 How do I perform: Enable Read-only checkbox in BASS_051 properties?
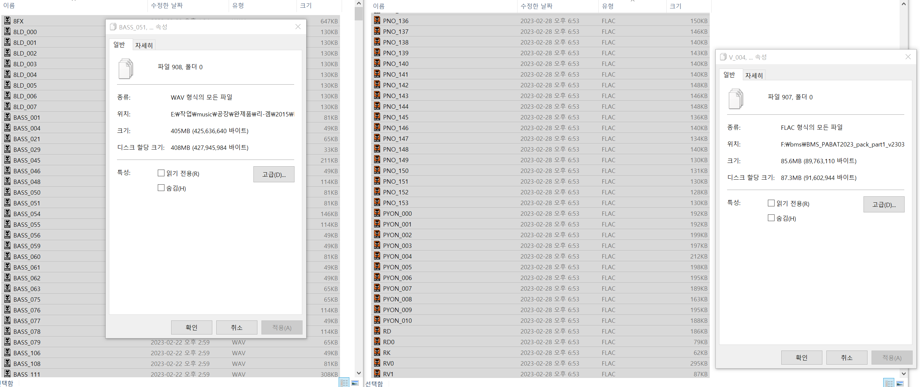point(161,173)
